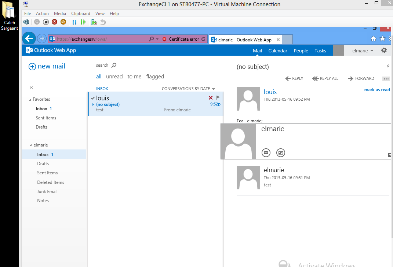Schedule meeting from elmarie contact card

(x=280, y=153)
